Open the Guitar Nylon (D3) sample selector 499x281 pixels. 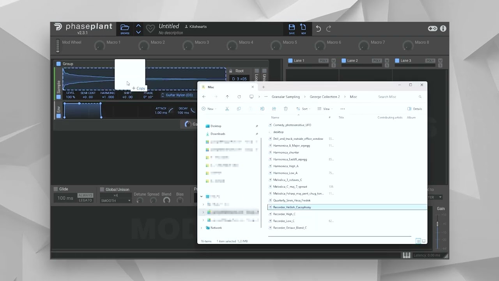(177, 95)
